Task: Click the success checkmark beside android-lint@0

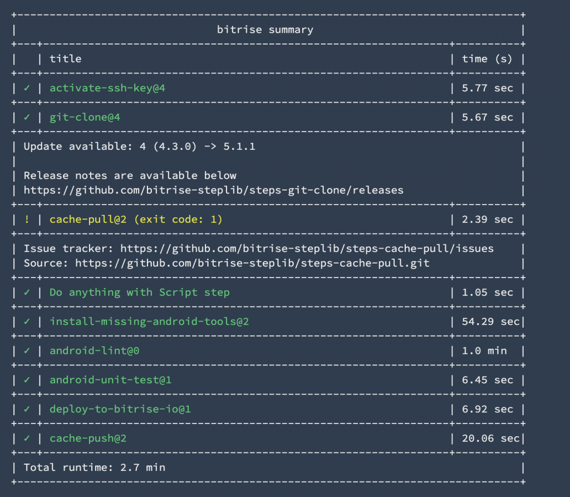Action: pos(27,350)
